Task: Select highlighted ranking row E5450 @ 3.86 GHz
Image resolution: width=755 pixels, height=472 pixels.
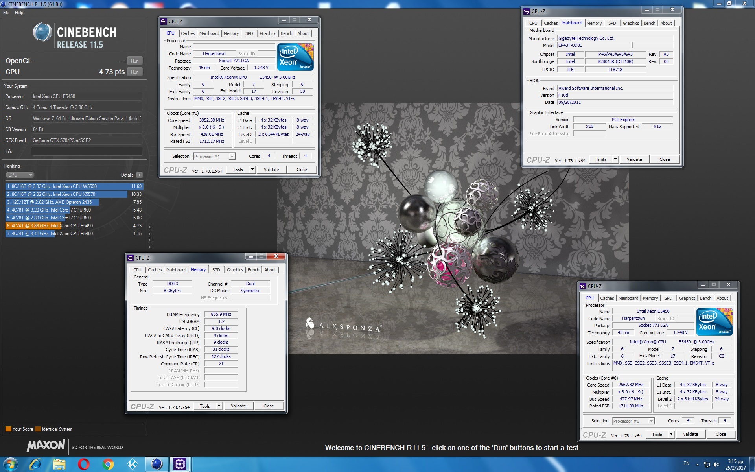Action: pyautogui.click(x=74, y=226)
